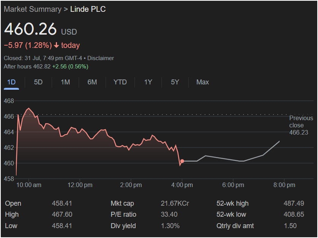Image resolution: width=318 pixels, height=238 pixels.
Task: Click the After hours 462.82 text
Action: [x=27, y=67]
